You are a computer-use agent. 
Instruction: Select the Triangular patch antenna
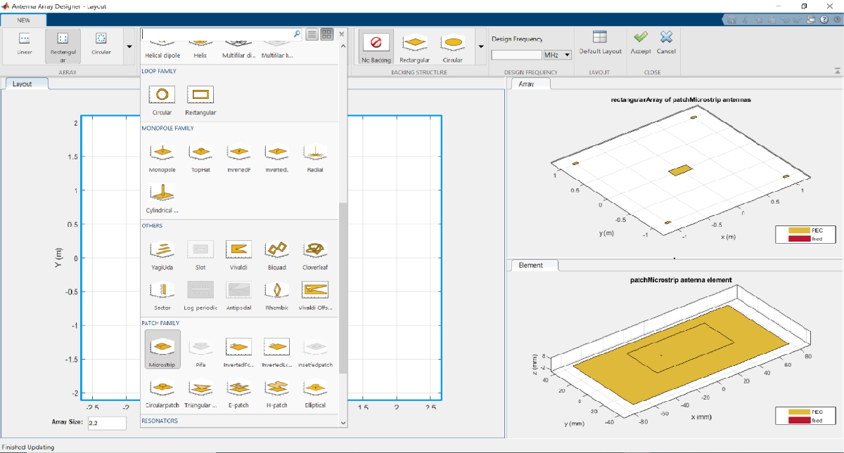pos(200,392)
